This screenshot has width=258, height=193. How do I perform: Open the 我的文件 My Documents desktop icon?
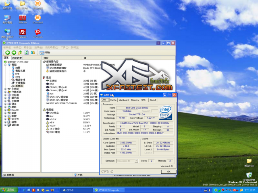7,5
